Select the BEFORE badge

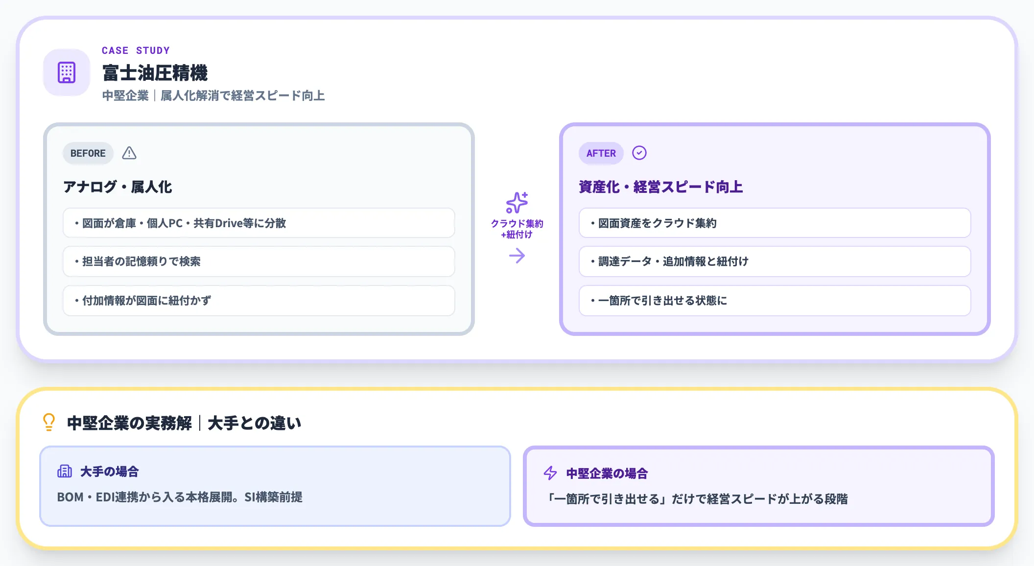point(88,153)
